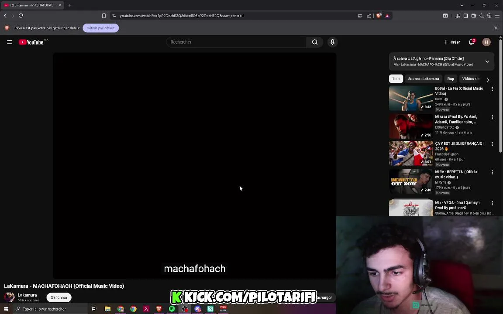Click the black video player area
The height and width of the screenshot is (314, 503).
pyautogui.click(x=194, y=165)
